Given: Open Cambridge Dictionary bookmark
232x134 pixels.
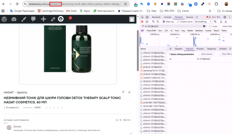Looking at the screenshot, I should point(51,11).
